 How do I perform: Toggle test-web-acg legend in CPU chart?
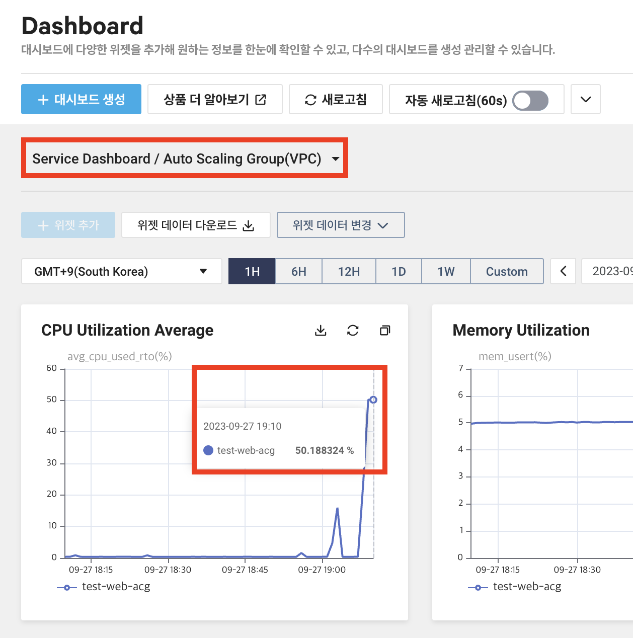[104, 587]
